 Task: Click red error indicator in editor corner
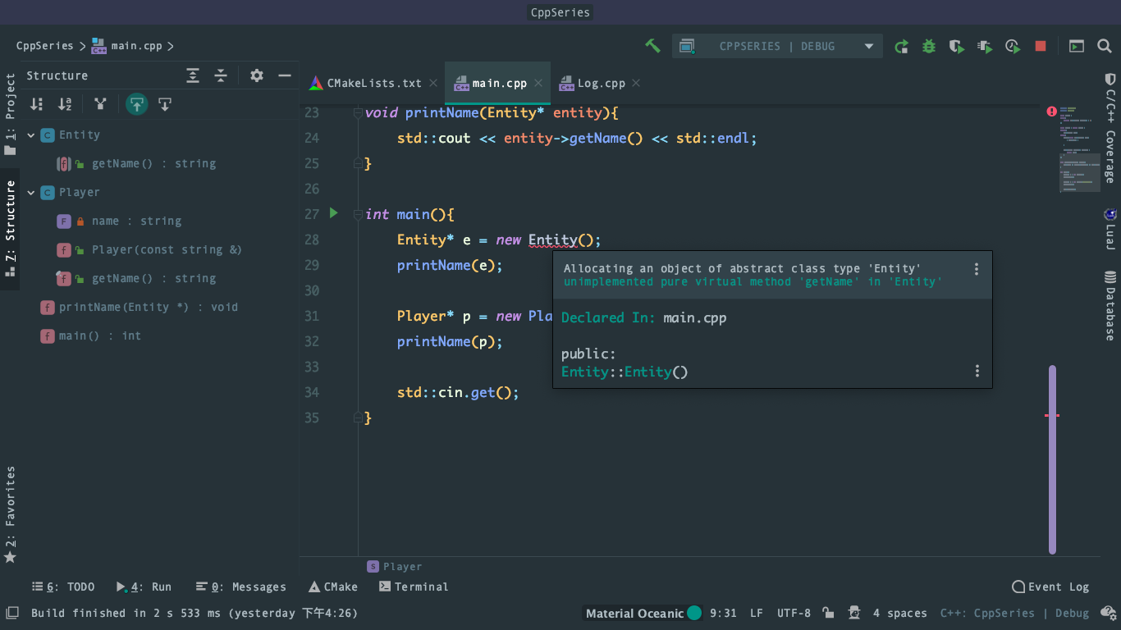[x=1051, y=112]
